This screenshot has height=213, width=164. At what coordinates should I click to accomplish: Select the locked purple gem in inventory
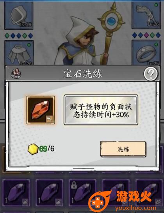(82, 193)
